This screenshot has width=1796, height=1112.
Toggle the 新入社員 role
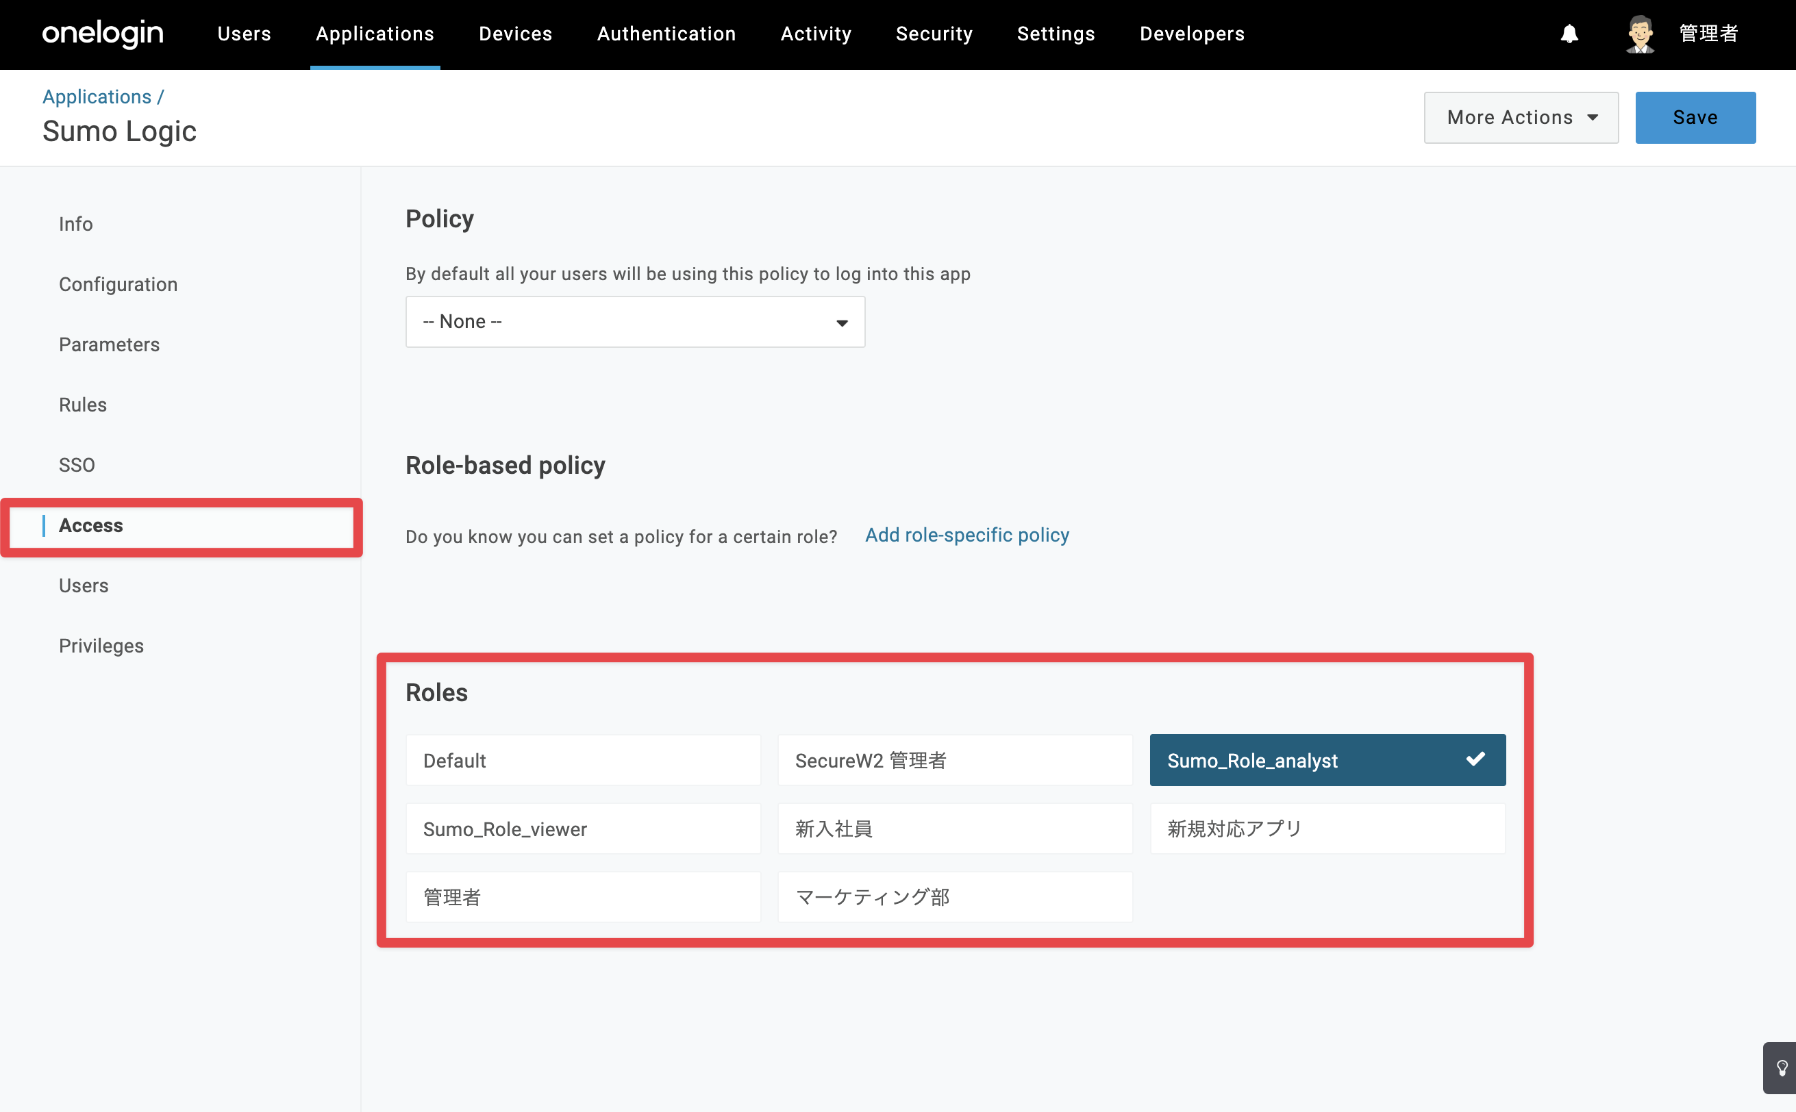click(x=955, y=829)
